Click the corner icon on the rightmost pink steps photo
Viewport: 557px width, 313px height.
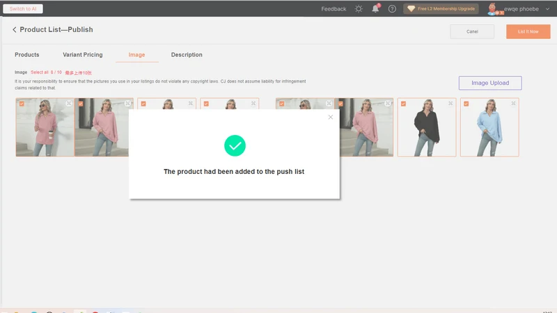point(388,103)
